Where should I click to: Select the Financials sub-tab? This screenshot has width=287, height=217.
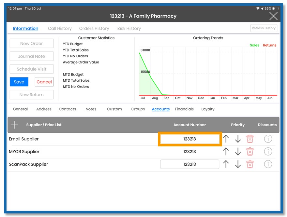pyautogui.click(x=184, y=109)
